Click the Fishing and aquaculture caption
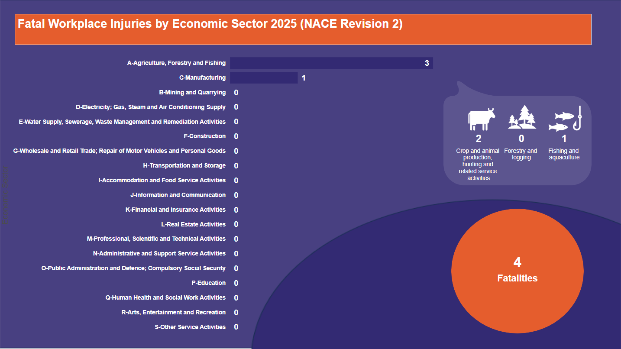This screenshot has height=349, width=621. click(x=564, y=154)
